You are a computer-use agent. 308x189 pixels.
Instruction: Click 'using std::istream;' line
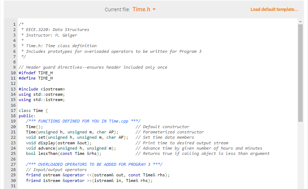click(x=41, y=100)
